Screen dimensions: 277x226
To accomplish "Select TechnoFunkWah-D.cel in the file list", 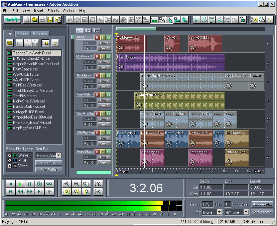I will click(x=34, y=53).
